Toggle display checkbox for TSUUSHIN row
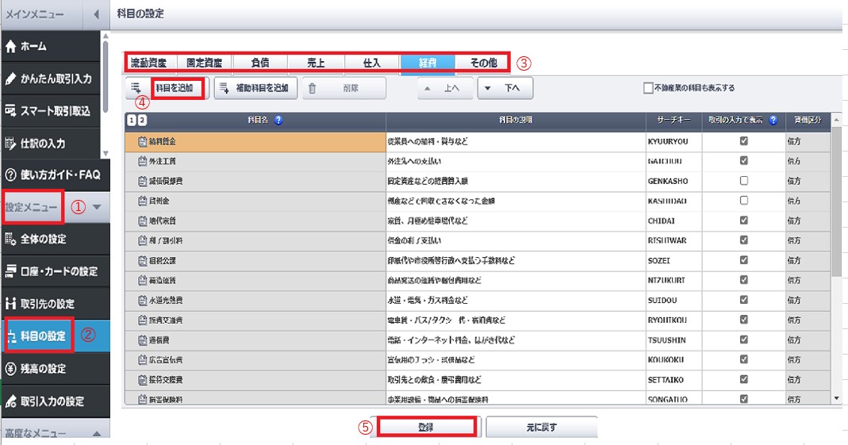The height and width of the screenshot is (445, 848). click(743, 340)
